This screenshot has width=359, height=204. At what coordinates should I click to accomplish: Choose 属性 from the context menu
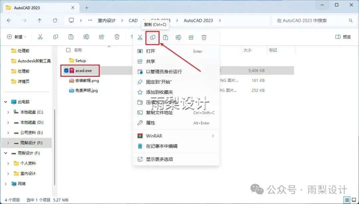(176, 123)
